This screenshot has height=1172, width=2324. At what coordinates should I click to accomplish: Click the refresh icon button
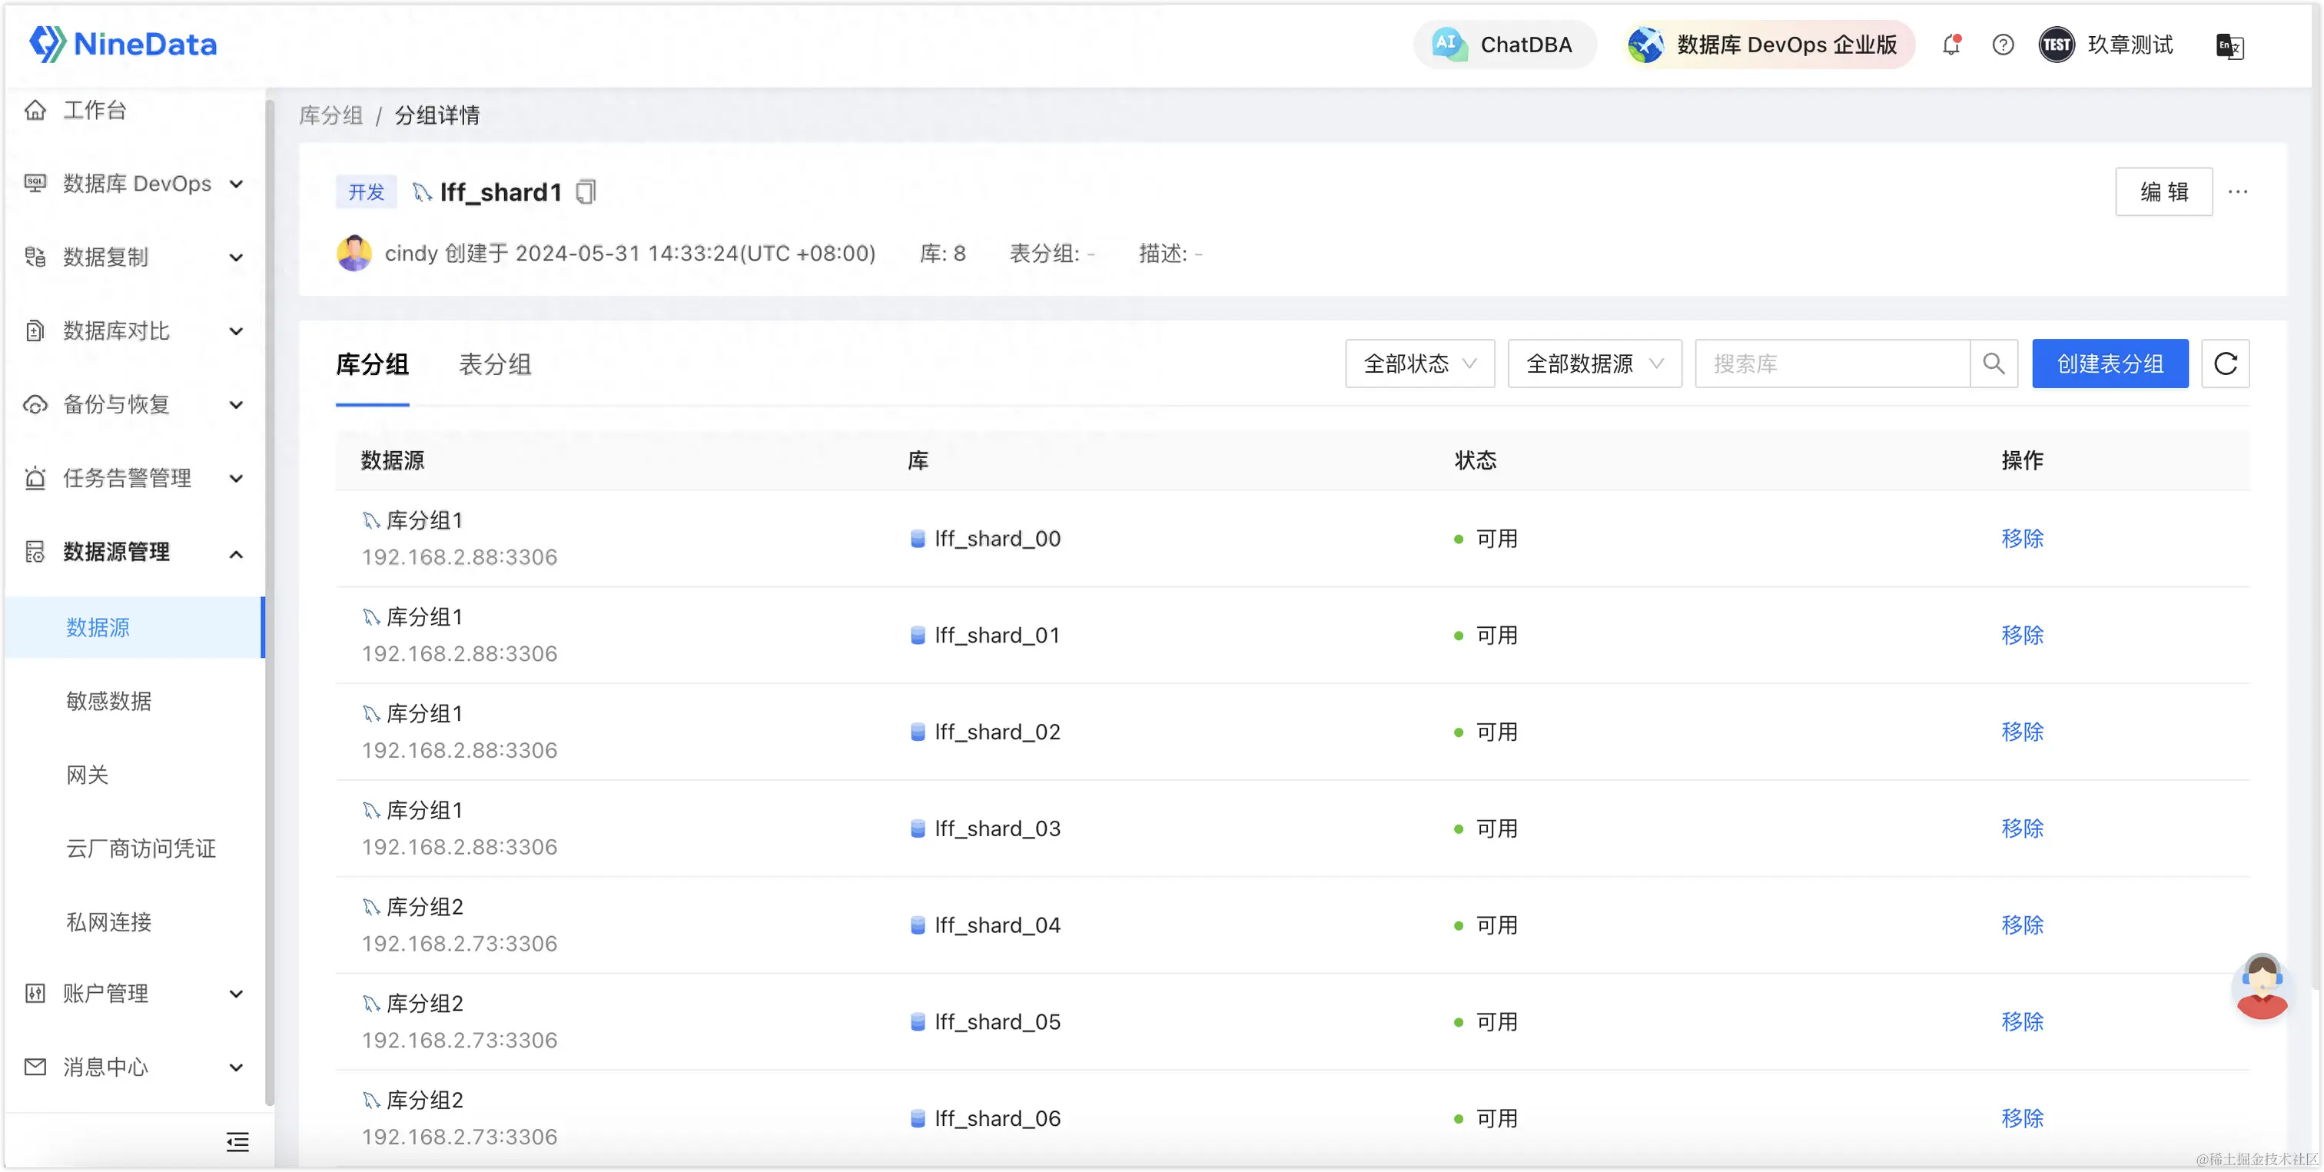pyautogui.click(x=2225, y=364)
